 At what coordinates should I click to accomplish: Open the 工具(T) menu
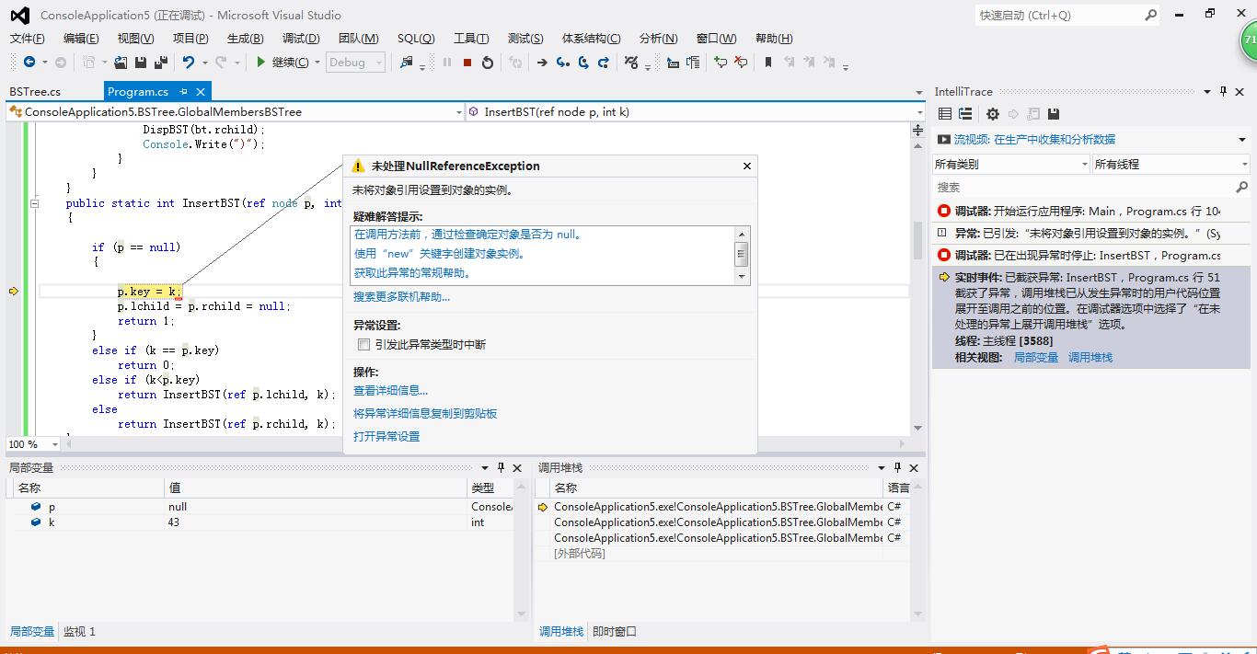pos(471,39)
